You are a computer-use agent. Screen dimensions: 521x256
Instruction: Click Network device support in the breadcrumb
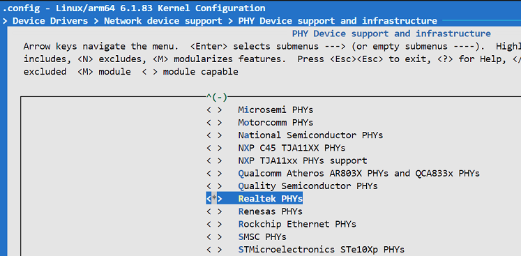coord(163,21)
